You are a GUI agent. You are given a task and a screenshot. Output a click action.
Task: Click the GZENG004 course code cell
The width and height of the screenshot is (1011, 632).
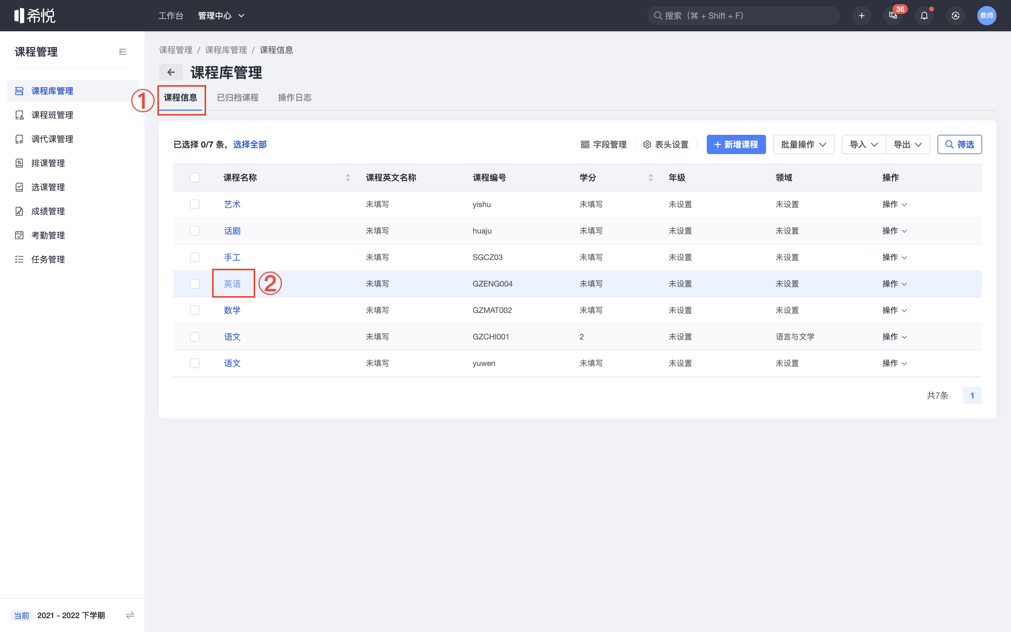point(493,284)
